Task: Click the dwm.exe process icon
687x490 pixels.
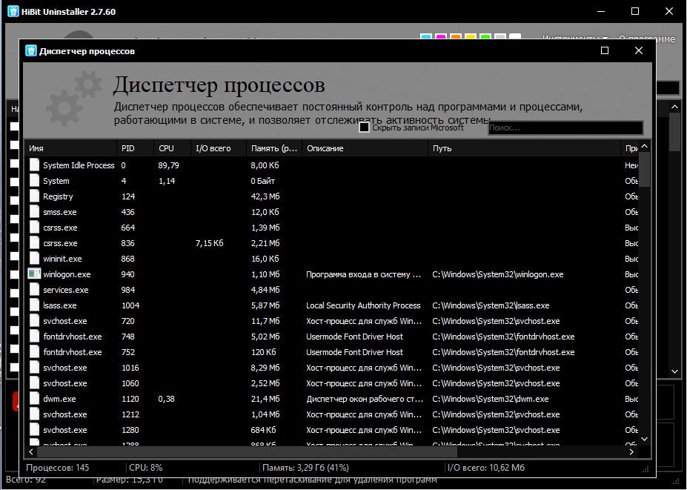Action: pos(34,399)
